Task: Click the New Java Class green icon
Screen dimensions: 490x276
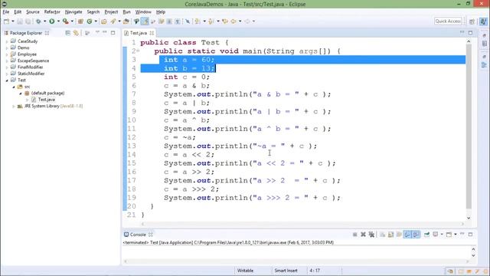Action: click(90, 21)
